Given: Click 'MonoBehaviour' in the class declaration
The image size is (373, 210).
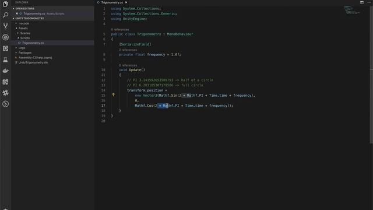Looking at the screenshot, I should (180, 34).
